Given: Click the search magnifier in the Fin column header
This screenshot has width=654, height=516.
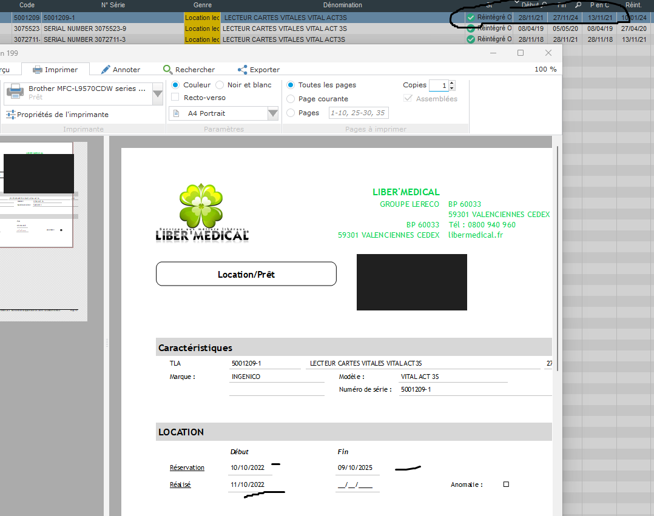Looking at the screenshot, I should coord(578,5).
